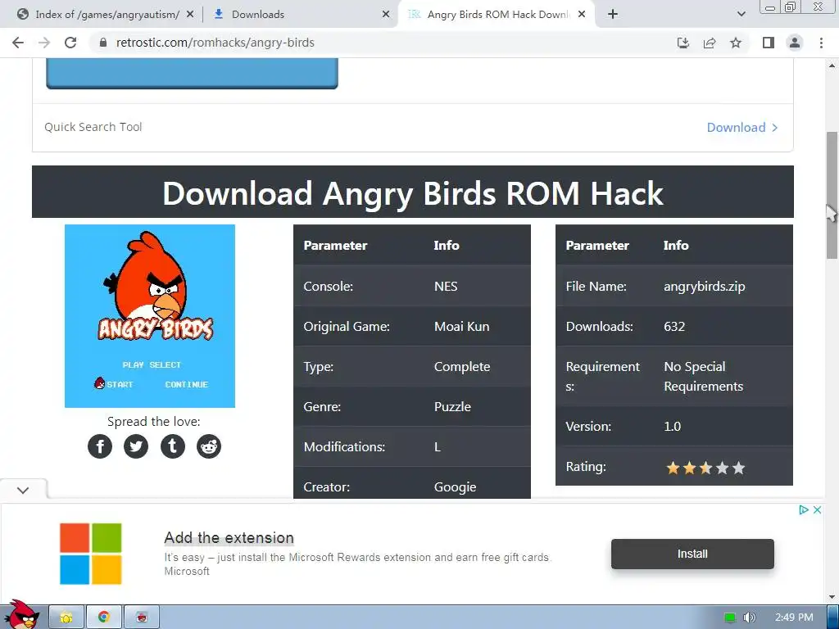Click the 'Puzzle' genre value

click(x=452, y=406)
